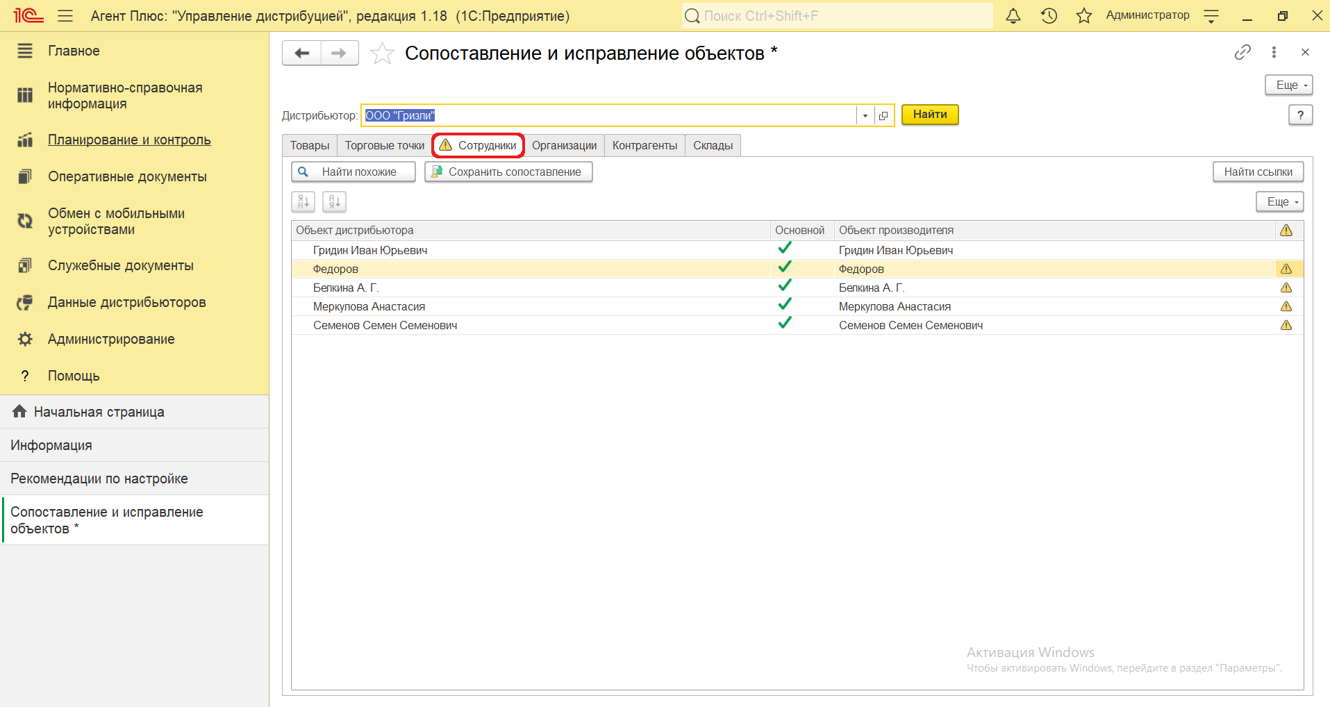Open the top Еще dropdown menu

pyautogui.click(x=1289, y=85)
